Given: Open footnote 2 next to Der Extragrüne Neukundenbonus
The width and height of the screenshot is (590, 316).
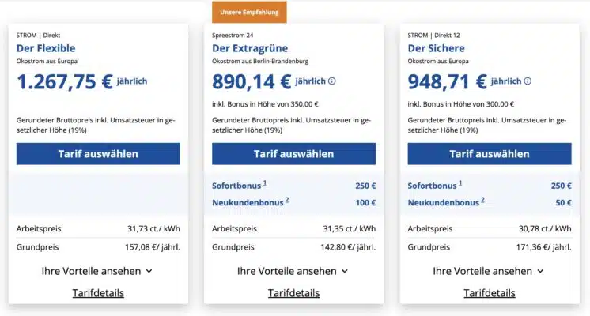Looking at the screenshot, I should coord(287,200).
